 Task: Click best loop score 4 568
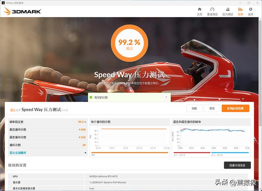pos(82,130)
